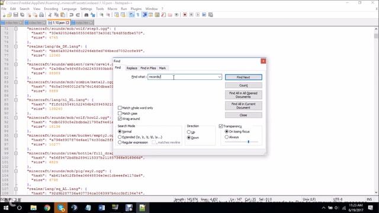Enable Match whole word only checkbox
This screenshot has width=379, height=213.
coord(120,108)
